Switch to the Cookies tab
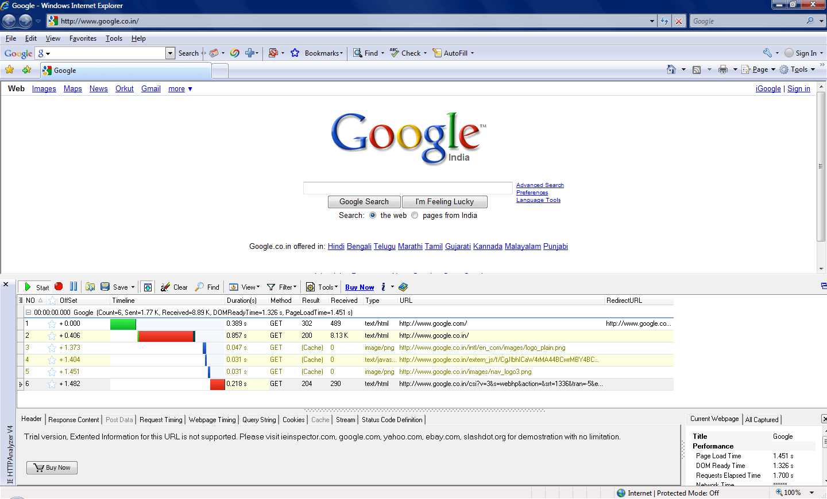The width and height of the screenshot is (827, 499). pyautogui.click(x=293, y=420)
